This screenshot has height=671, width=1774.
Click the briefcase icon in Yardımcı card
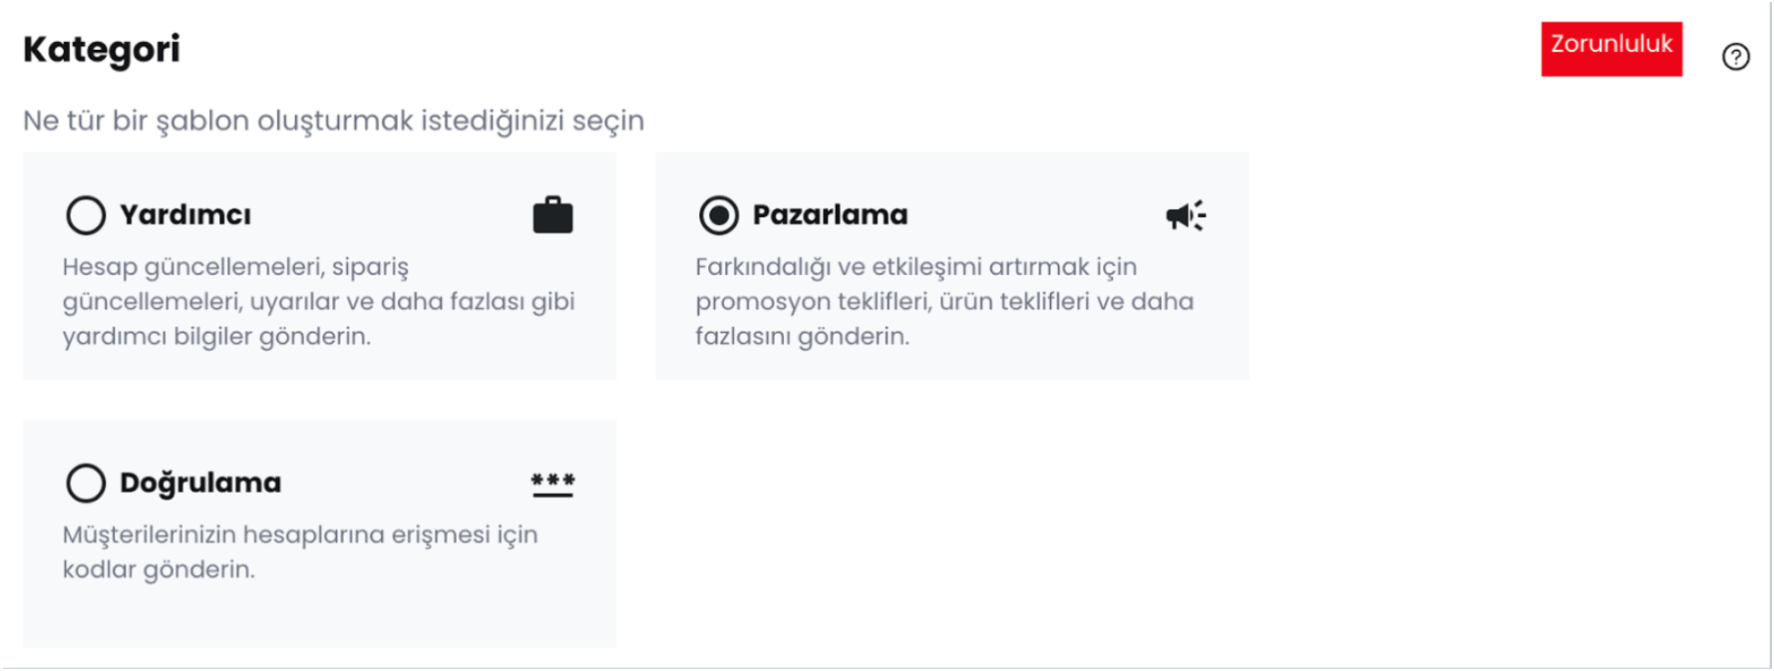click(552, 214)
